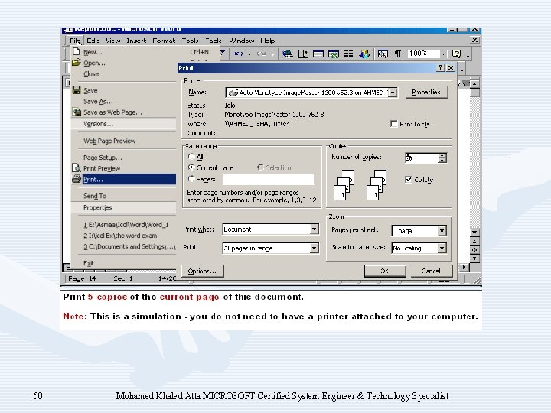
Task: Click OK in the Print dialog
Action: coord(385,271)
